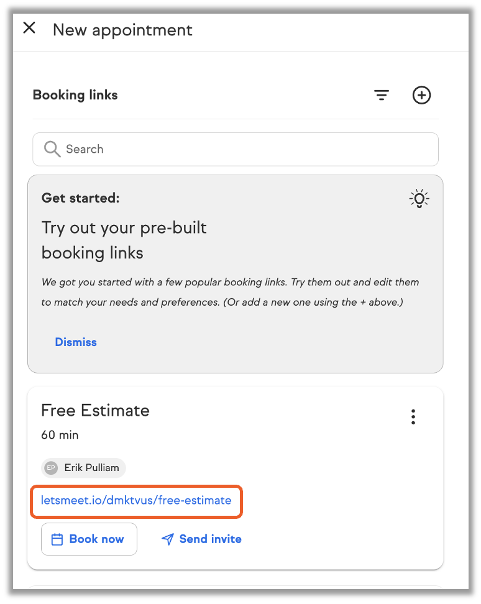Viewport: 481px width, 604px height.
Task: Click the 60 min duration label
Action: [60, 435]
